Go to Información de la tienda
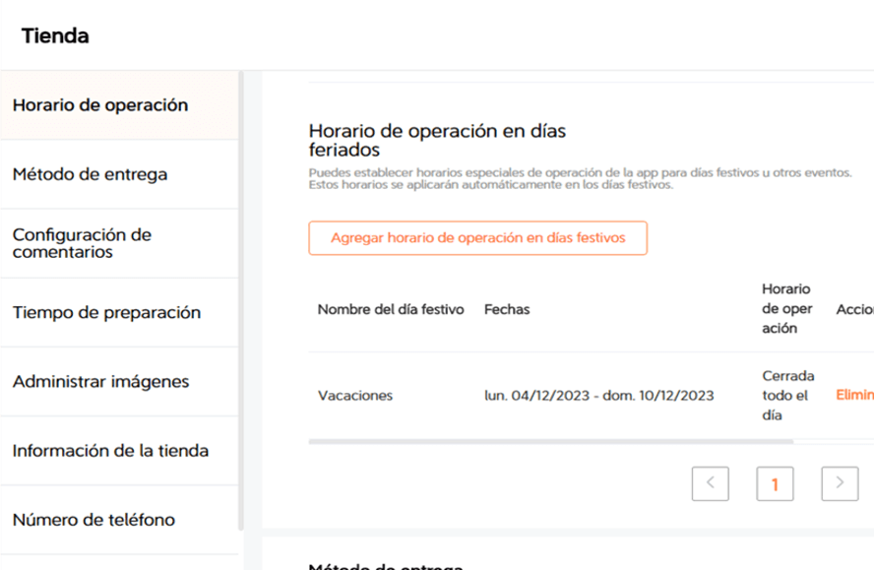 point(110,451)
